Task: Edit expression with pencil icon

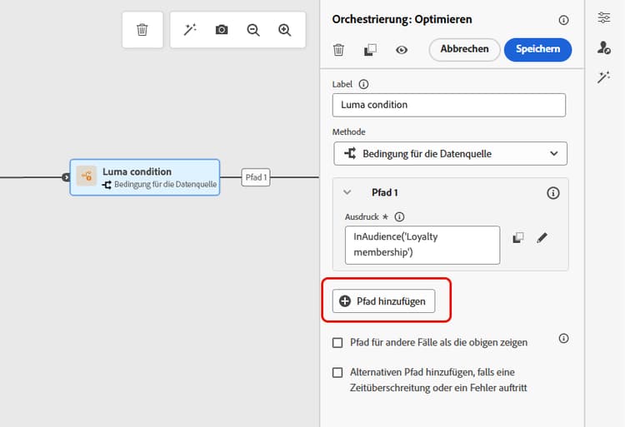Action: coord(542,237)
